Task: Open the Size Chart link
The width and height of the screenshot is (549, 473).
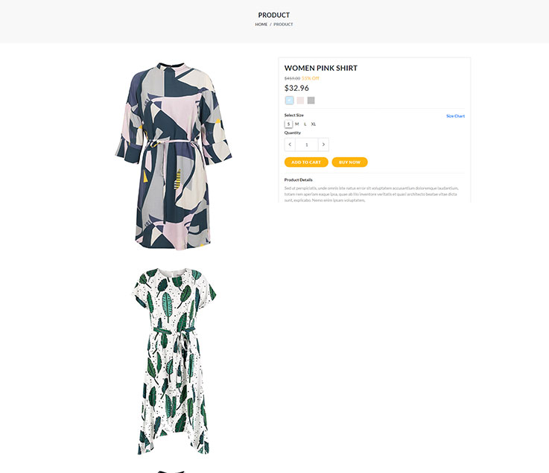Action: pyautogui.click(x=456, y=116)
